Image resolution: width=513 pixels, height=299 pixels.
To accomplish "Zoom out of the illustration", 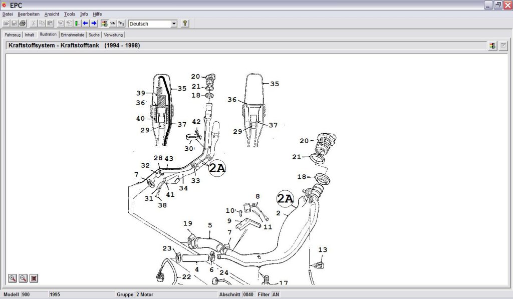I will click(x=23, y=278).
